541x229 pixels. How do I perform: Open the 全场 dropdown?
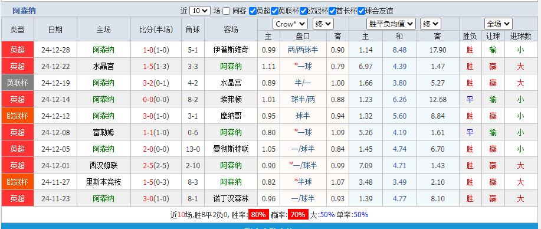tap(498, 24)
